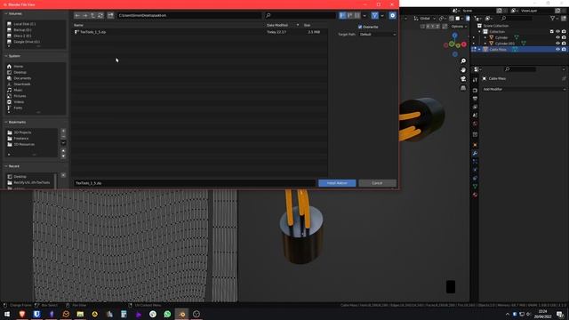Open display settings dropdown next to view modes

click(x=365, y=16)
